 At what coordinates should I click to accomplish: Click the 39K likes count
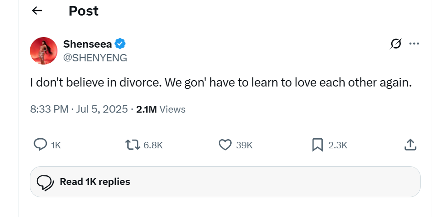244,145
